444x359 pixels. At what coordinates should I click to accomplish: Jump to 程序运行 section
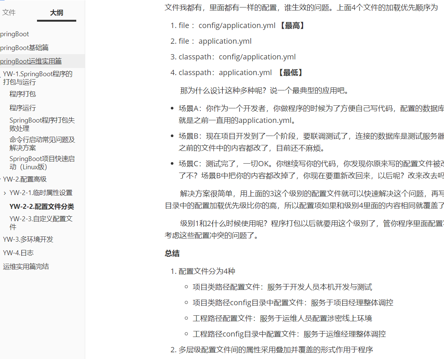click(23, 108)
